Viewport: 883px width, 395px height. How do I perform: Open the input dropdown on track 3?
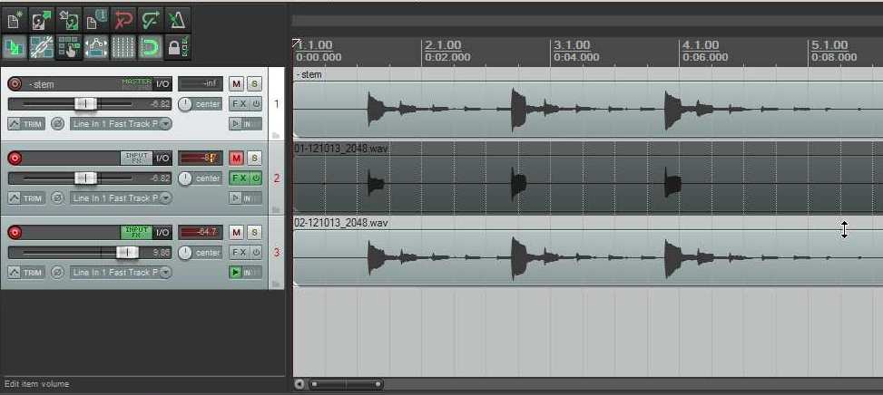pos(121,272)
